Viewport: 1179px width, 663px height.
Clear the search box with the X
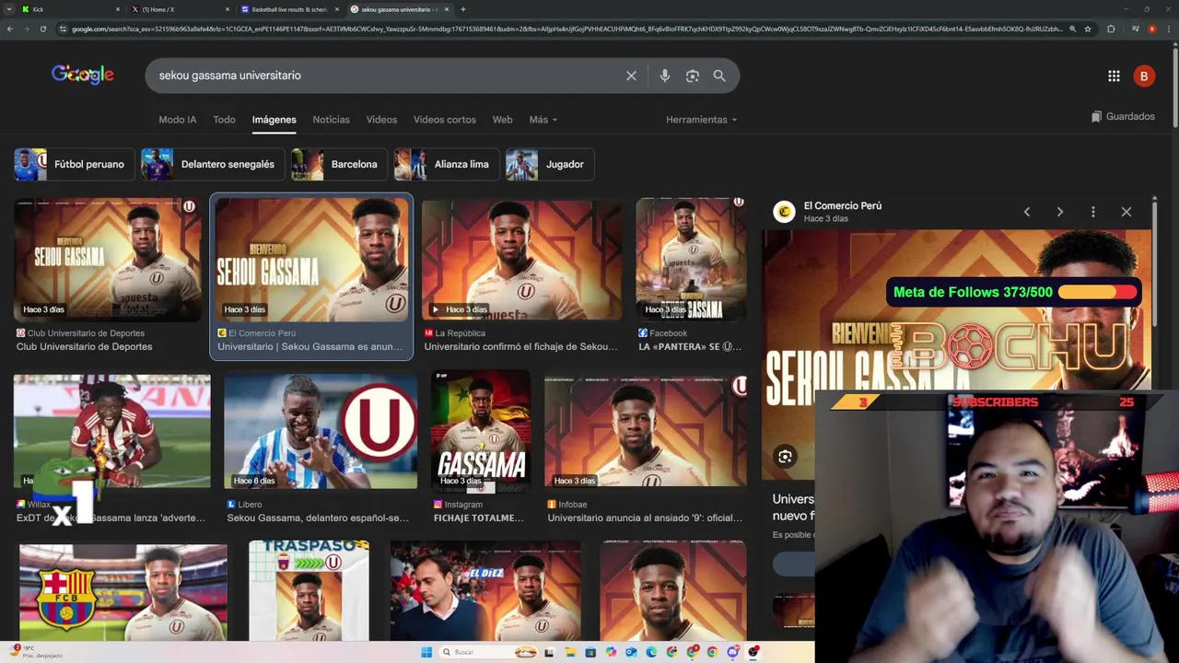point(631,76)
